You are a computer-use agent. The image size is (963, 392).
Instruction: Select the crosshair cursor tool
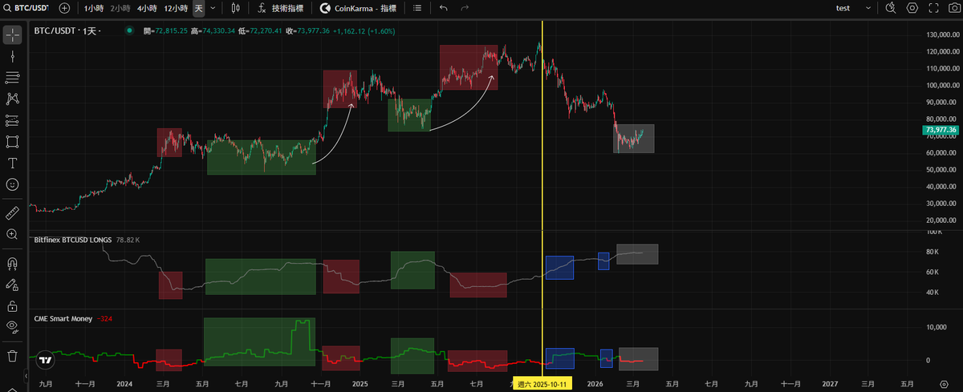tap(13, 36)
